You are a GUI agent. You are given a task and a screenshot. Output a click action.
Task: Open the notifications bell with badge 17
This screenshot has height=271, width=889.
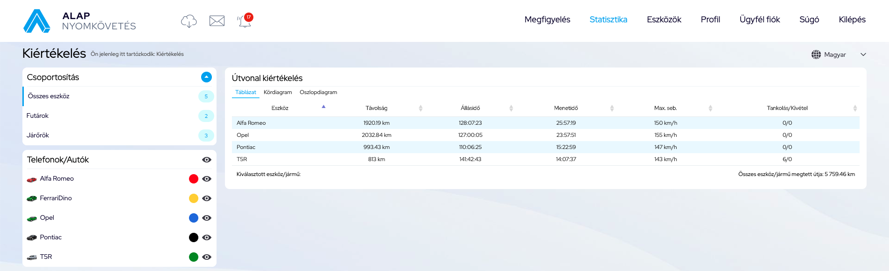click(245, 21)
